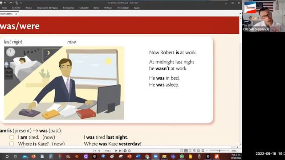Click the 200% zoom level value
The image size is (285, 160).
pos(234,151)
